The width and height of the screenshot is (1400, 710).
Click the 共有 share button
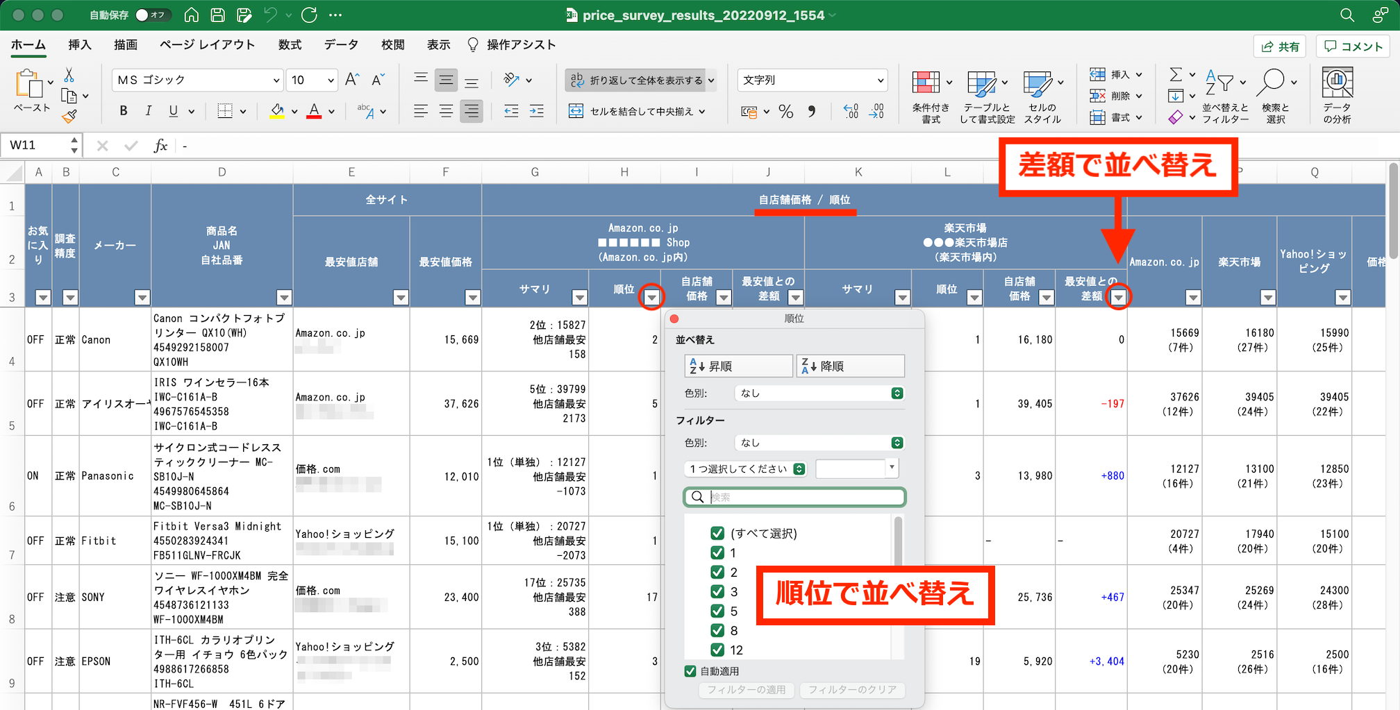pos(1279,47)
